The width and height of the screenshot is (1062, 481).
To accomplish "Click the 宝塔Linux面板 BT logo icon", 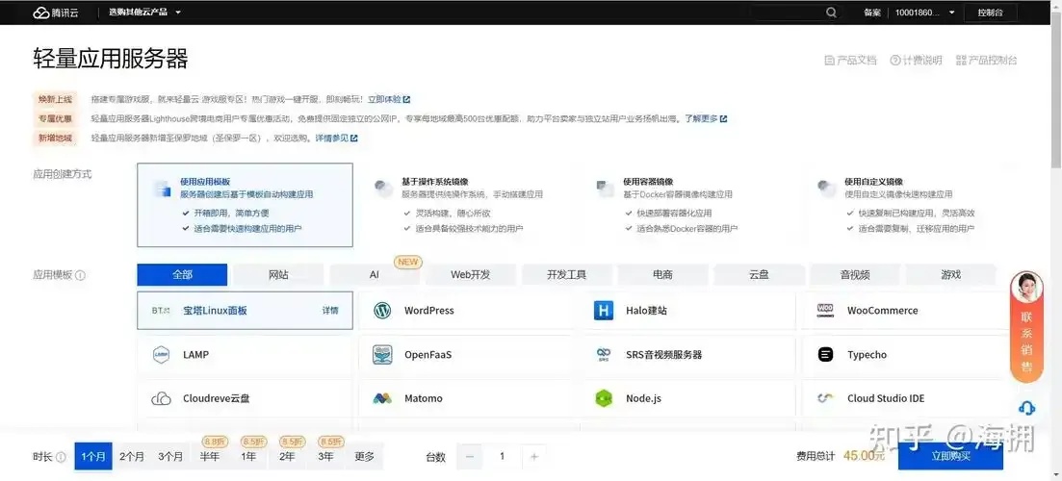I will 161,311.
